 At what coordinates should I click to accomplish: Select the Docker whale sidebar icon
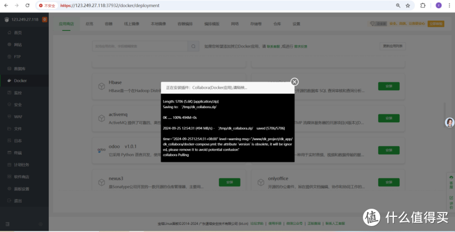tap(9, 81)
